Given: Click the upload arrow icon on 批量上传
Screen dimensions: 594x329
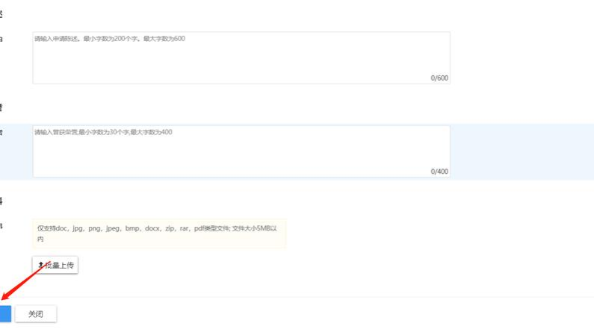Looking at the screenshot, I should [40, 265].
